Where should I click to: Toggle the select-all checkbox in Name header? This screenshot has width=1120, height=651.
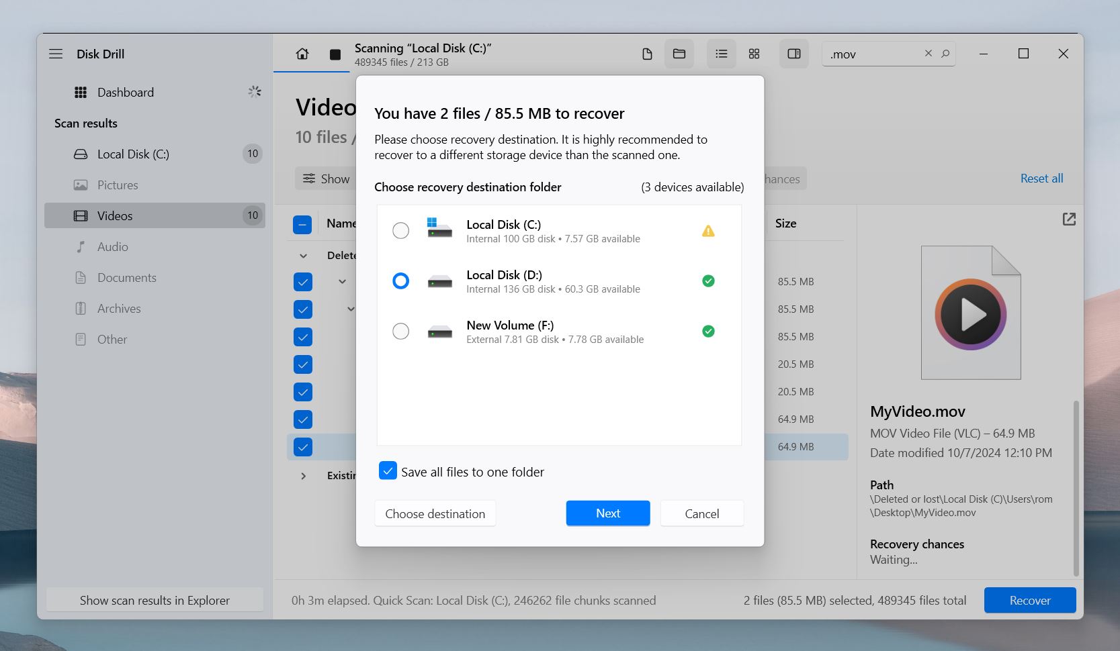pyautogui.click(x=302, y=224)
